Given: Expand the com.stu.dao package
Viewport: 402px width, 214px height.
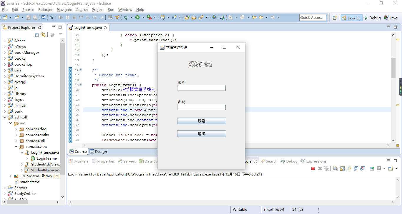Looking at the screenshot, I should click(16, 129).
